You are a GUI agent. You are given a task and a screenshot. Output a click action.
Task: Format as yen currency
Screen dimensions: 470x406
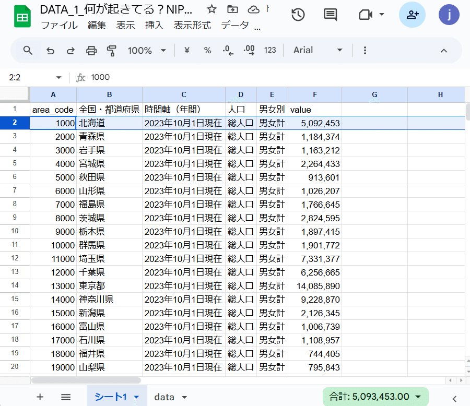(x=187, y=50)
